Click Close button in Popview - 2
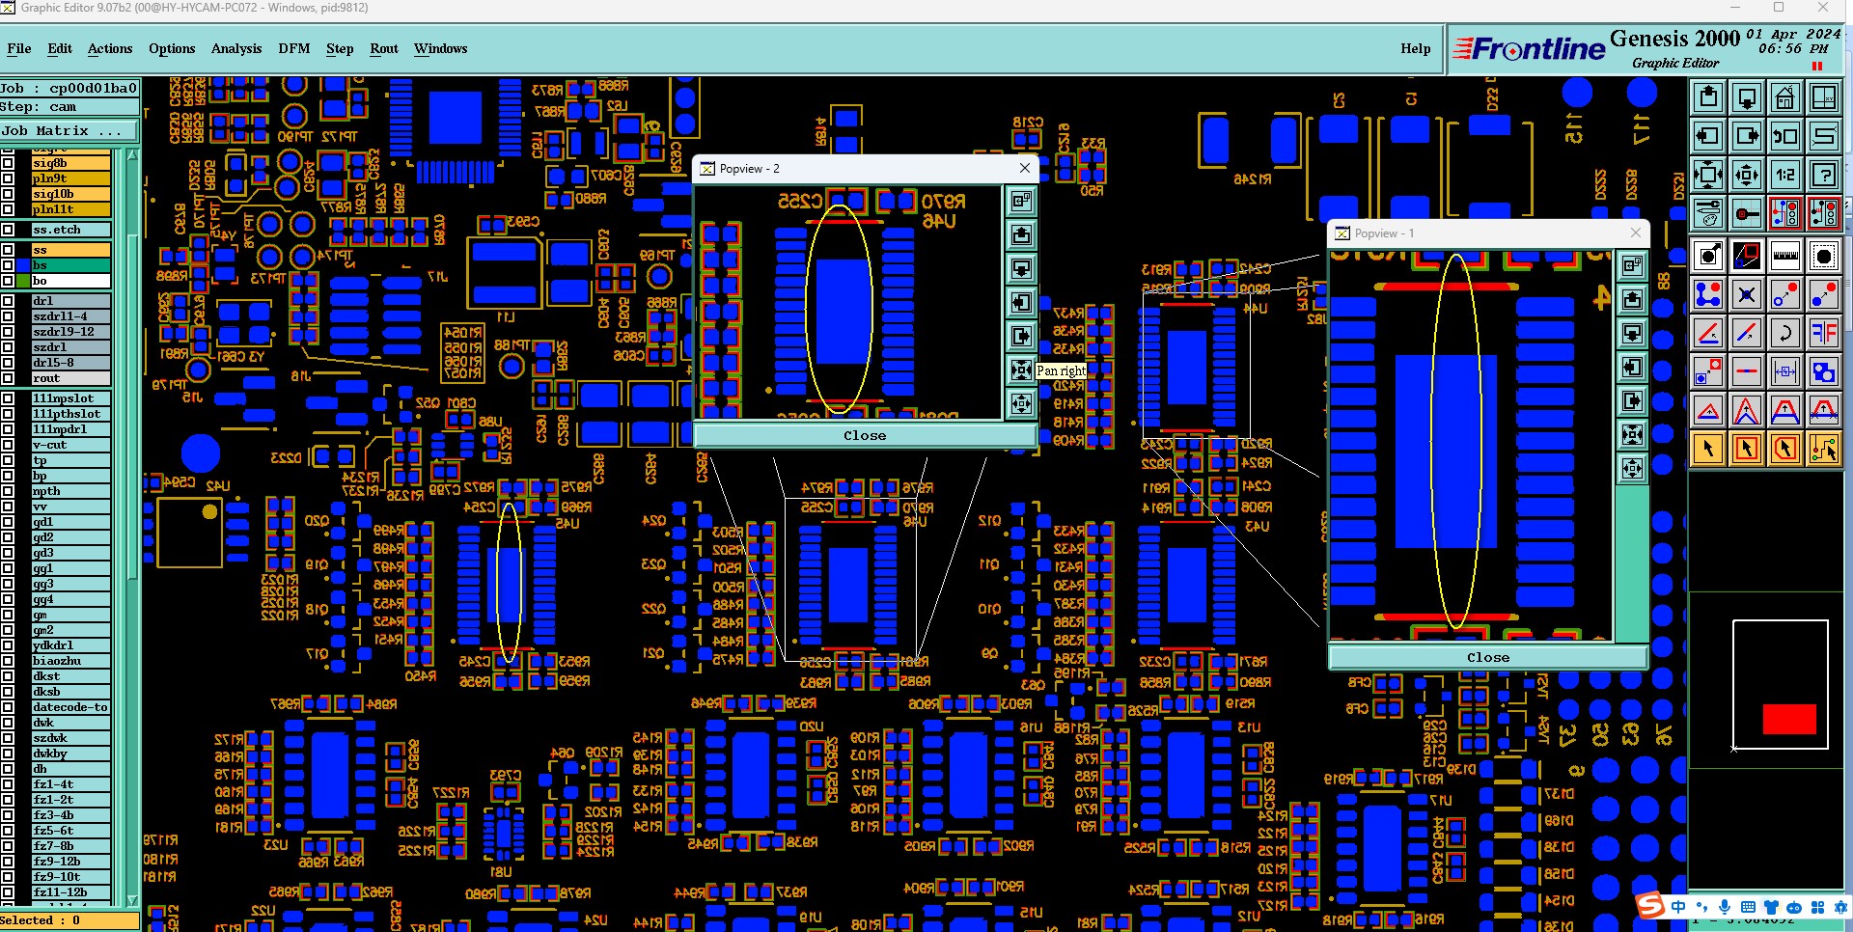This screenshot has height=932, width=1853. click(865, 436)
